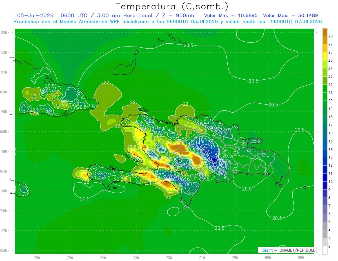Click the initialization stamp '0600UTC_05JUL2026'
The width and height of the screenshot is (338, 261).
192,22
